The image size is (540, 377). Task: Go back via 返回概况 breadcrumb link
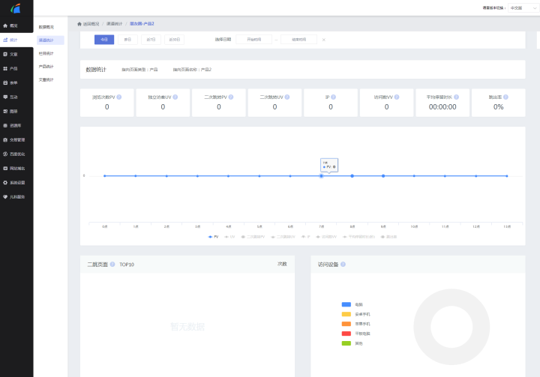coord(91,24)
